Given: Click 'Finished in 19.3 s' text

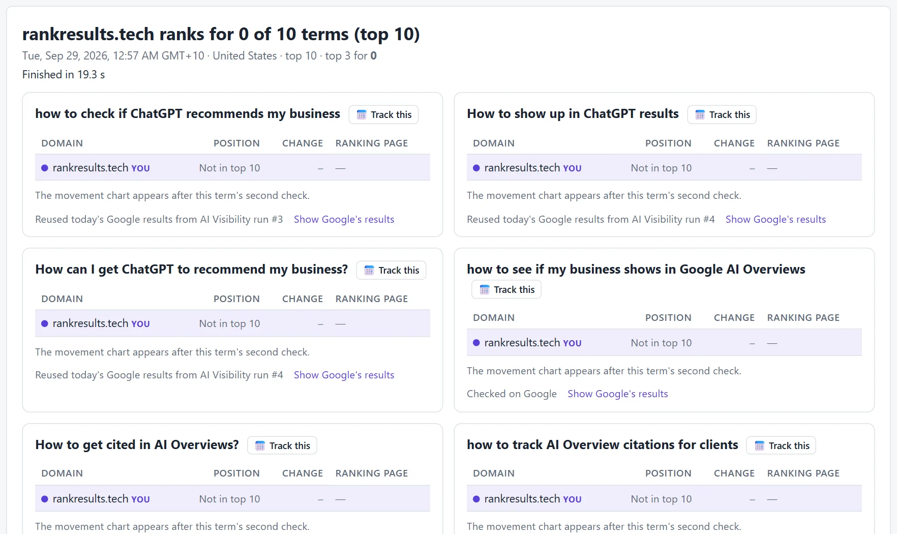Looking at the screenshot, I should 64,74.
